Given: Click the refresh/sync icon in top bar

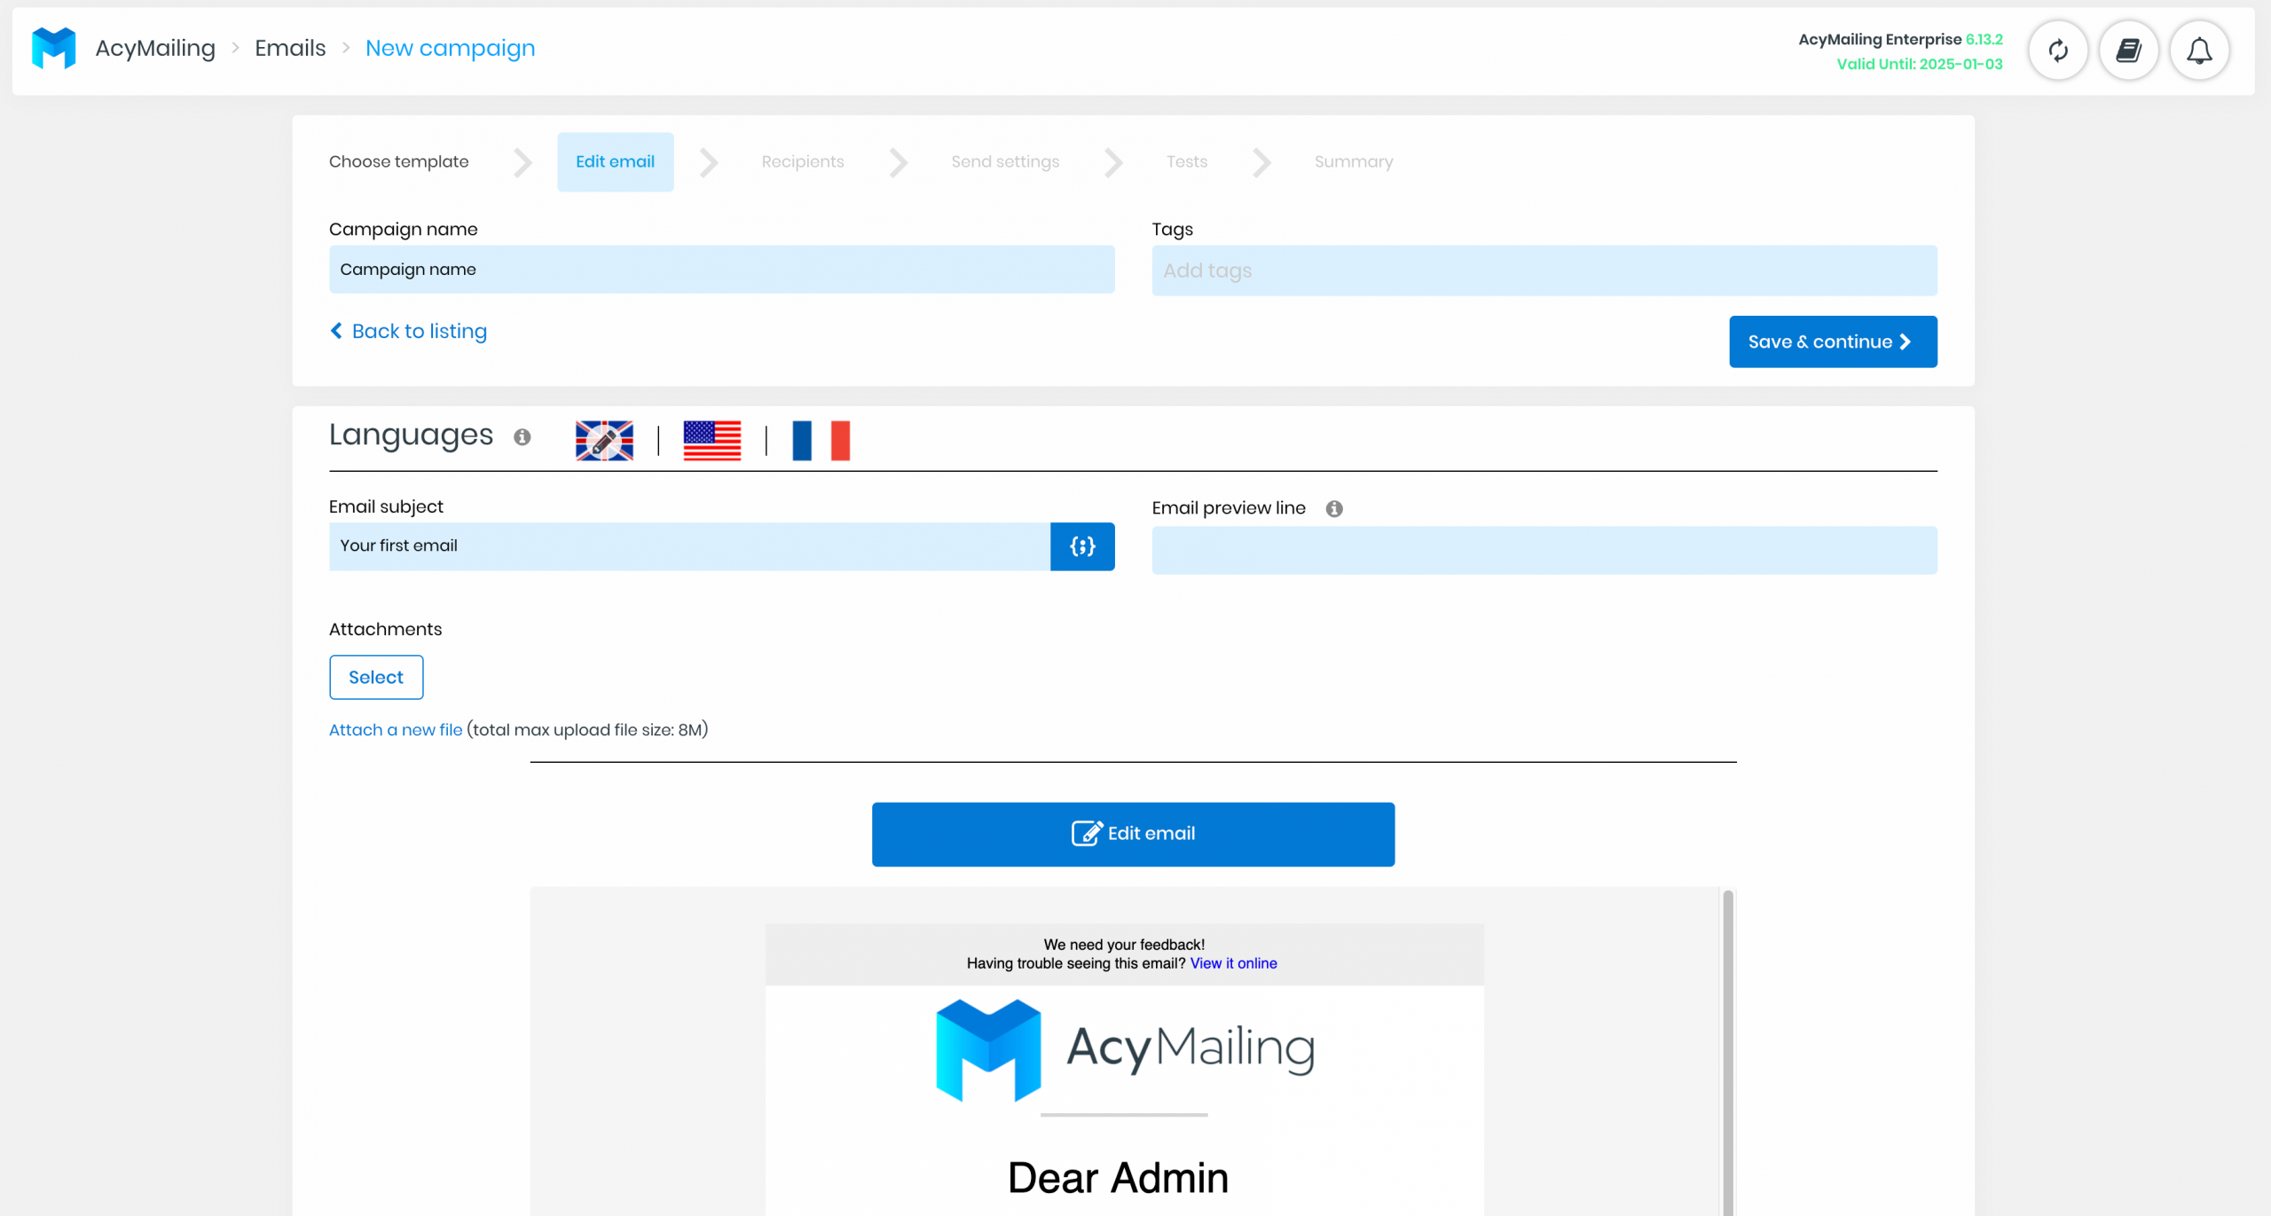Looking at the screenshot, I should pos(2059,50).
